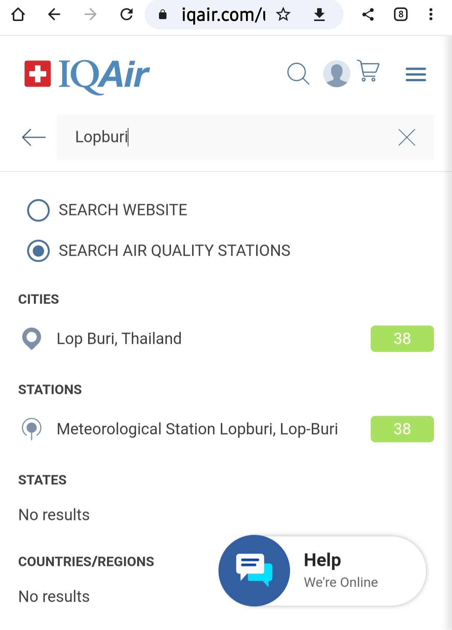This screenshot has height=630, width=452.
Task: Click the city's green 38 AQI badge
Action: point(402,339)
